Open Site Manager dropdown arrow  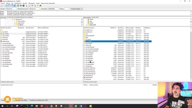coord(4,6)
